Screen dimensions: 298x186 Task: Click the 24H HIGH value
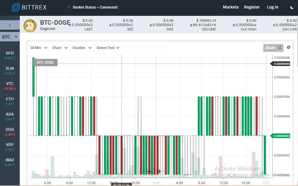click(244, 25)
